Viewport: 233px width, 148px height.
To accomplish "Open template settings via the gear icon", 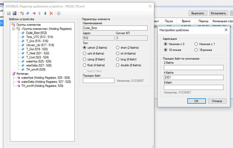I will 59,13.
